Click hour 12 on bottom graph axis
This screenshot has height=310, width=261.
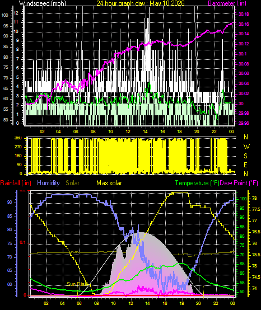point(131,303)
